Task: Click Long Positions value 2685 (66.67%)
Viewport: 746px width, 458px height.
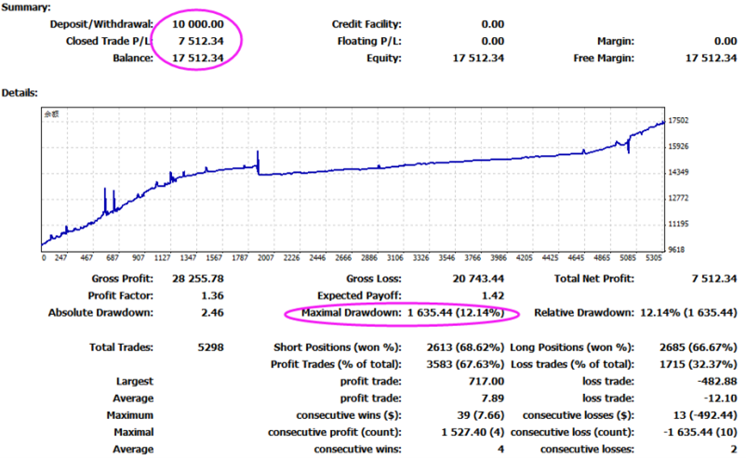Action: [x=698, y=347]
